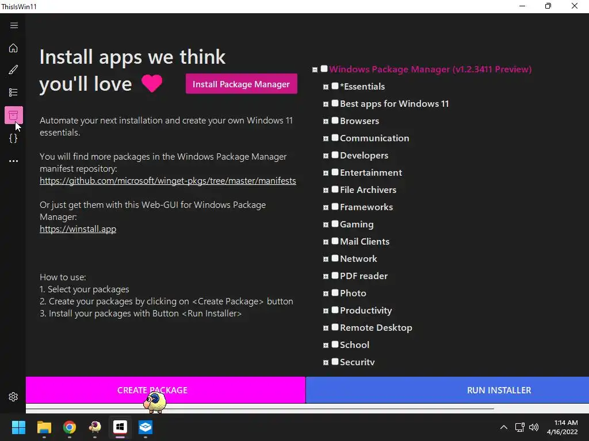
Task: Enable the Developers checkbox
Action: [x=335, y=155]
